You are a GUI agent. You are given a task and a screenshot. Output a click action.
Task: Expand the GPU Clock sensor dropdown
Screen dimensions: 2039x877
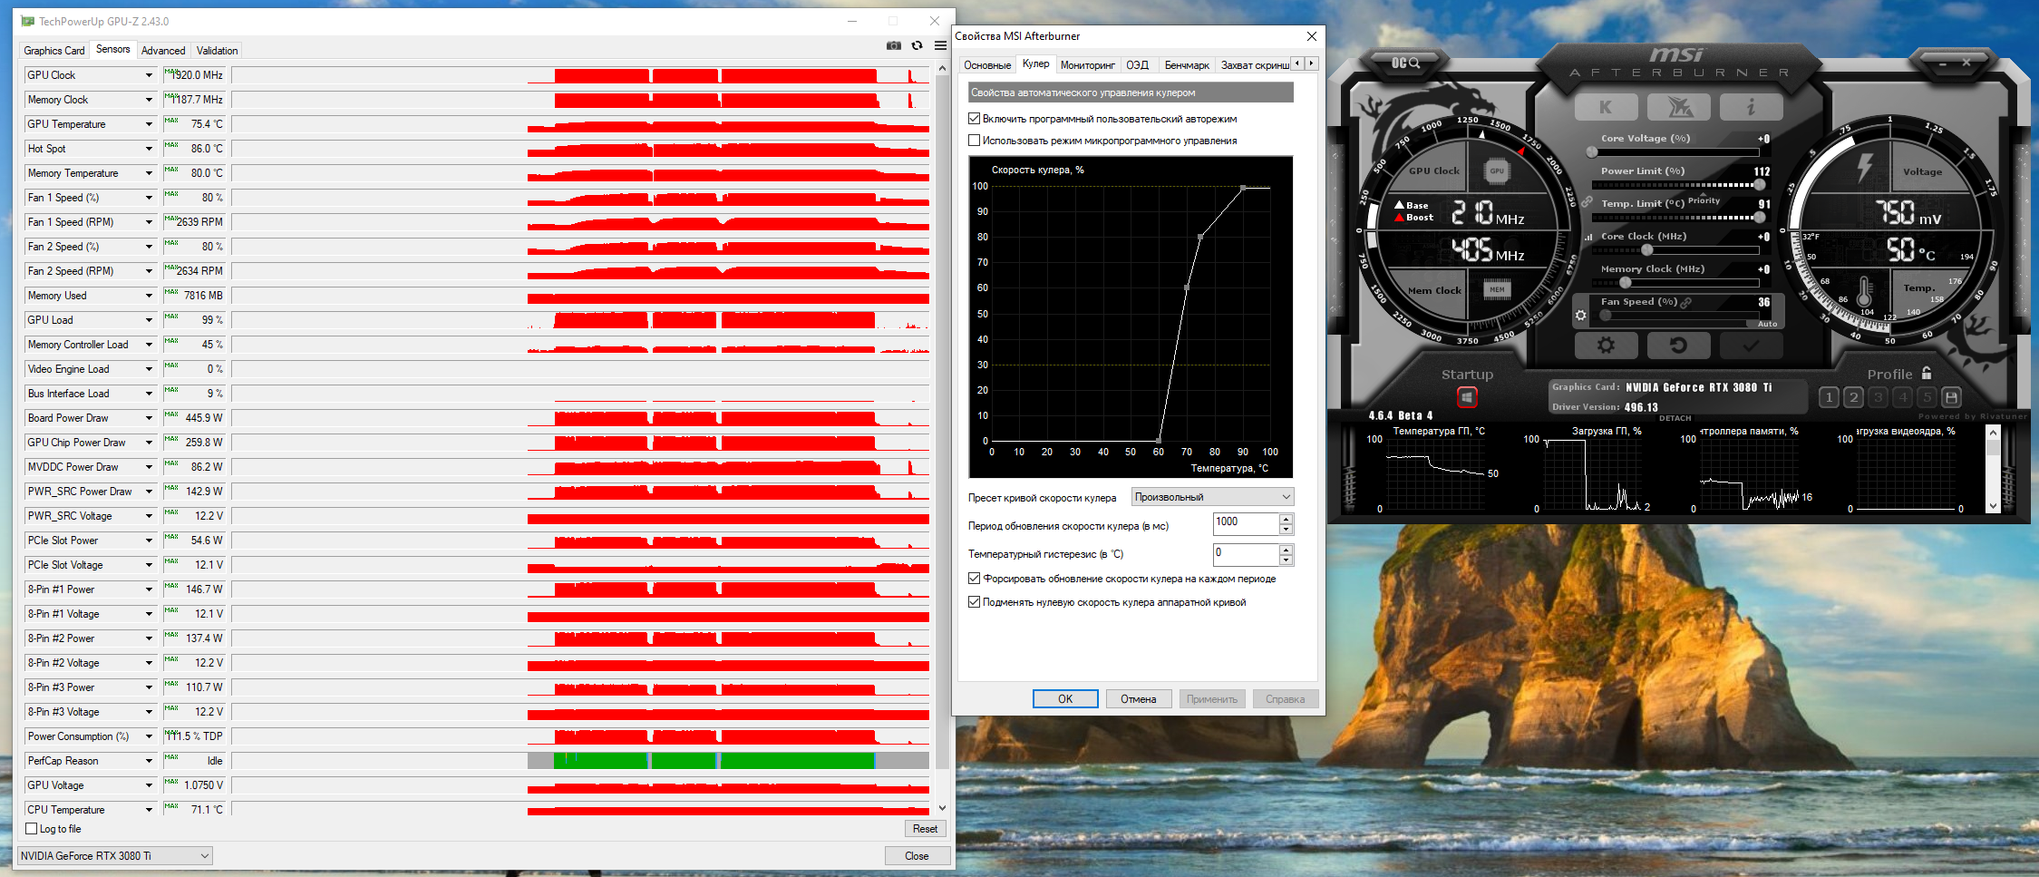click(x=149, y=75)
